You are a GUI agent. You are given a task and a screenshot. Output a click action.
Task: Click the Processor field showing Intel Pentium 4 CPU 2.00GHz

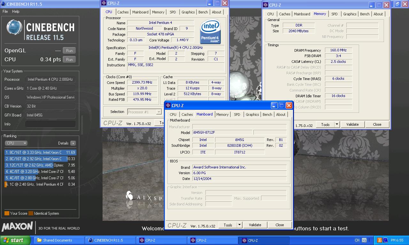point(50,79)
